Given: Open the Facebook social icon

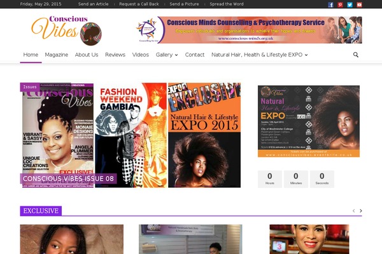Looking at the screenshot, I should click(330, 4).
